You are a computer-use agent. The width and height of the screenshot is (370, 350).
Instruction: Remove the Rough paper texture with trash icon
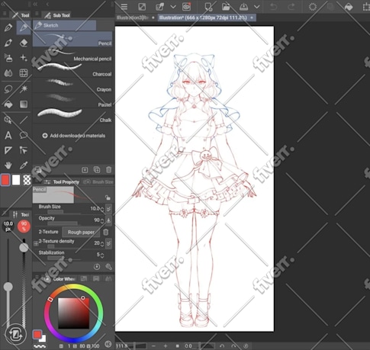point(106,232)
